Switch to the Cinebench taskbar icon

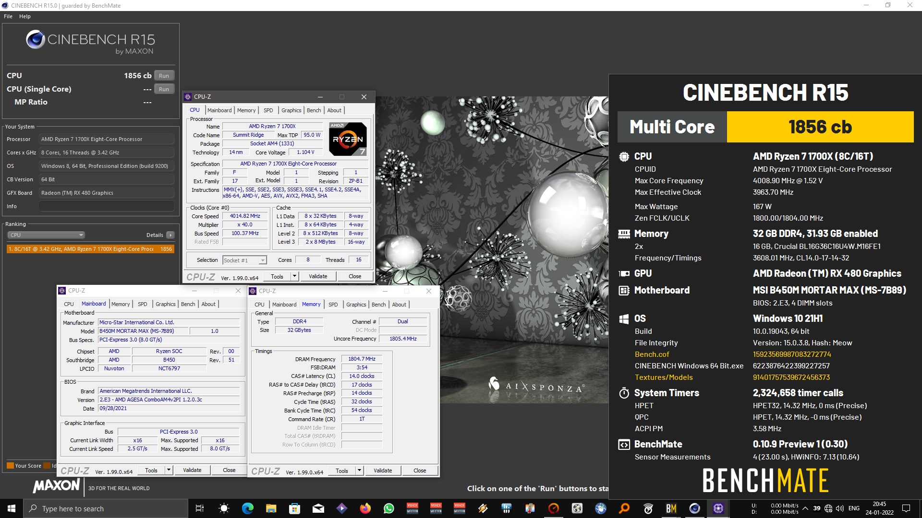(695, 508)
